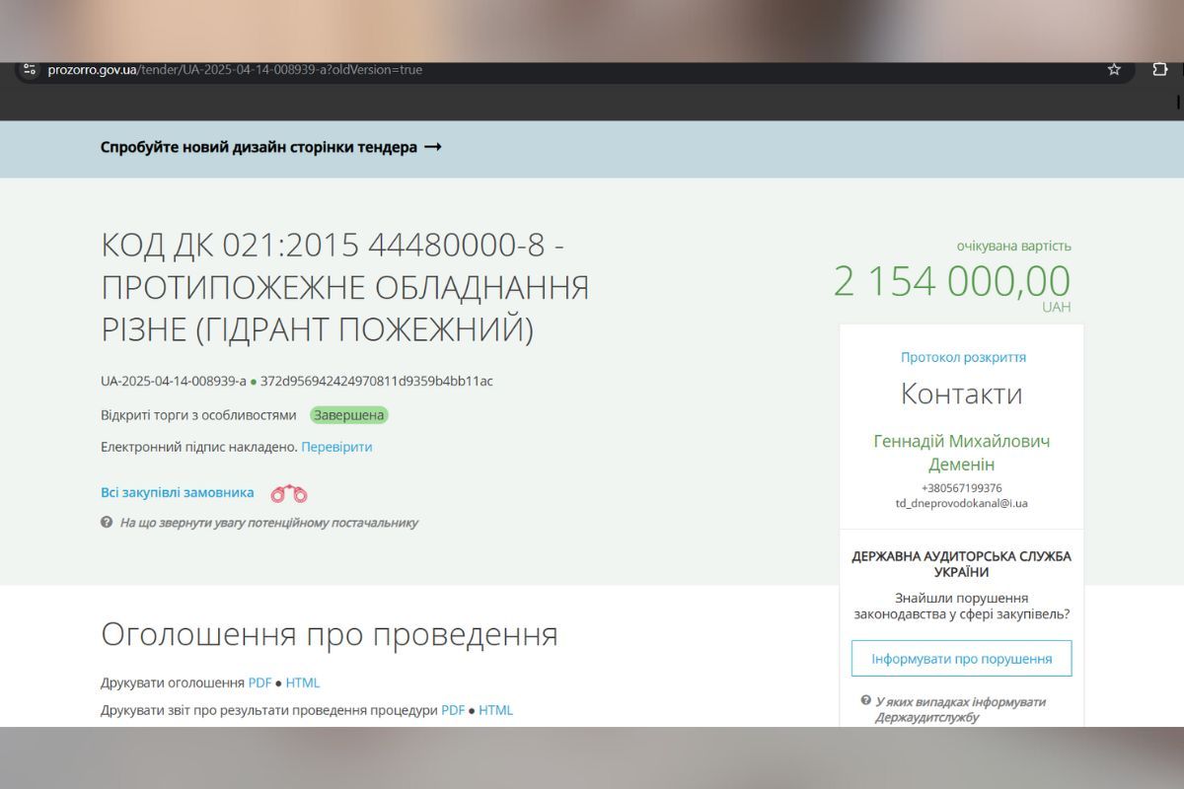The height and width of the screenshot is (789, 1184).
Task: Click the bookmark star in browser toolbar
Action: click(1113, 69)
